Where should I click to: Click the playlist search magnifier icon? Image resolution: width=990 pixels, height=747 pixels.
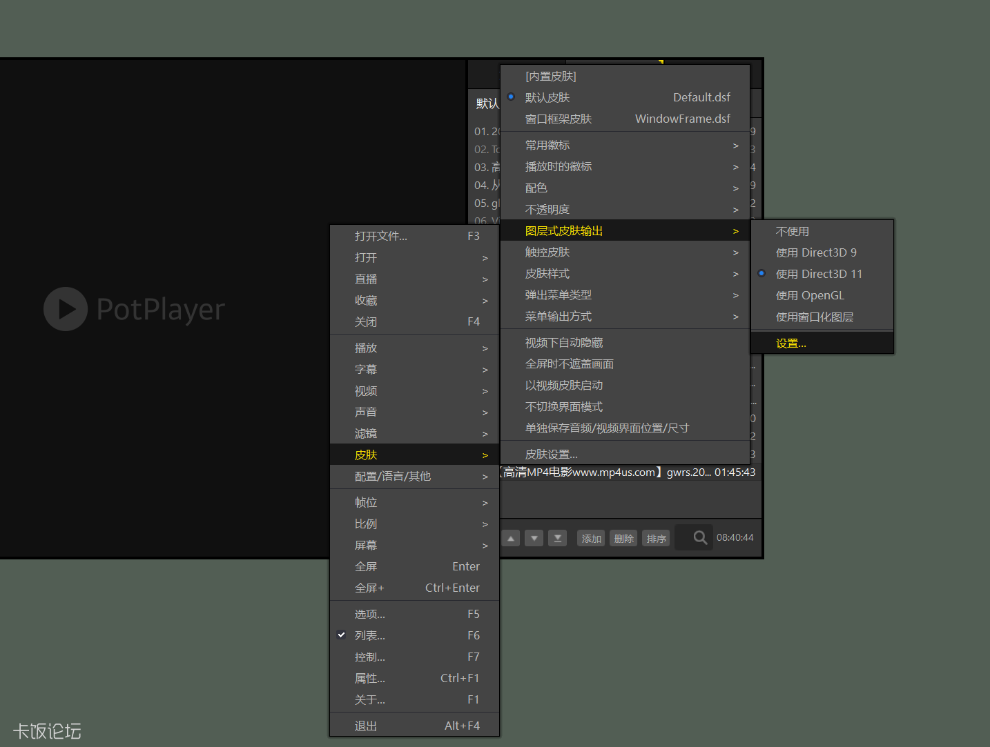(700, 537)
